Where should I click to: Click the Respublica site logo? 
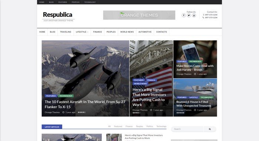point(57,15)
